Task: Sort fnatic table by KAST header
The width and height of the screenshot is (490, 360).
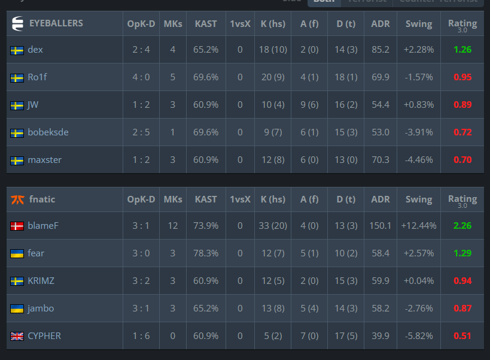Action: point(206,199)
